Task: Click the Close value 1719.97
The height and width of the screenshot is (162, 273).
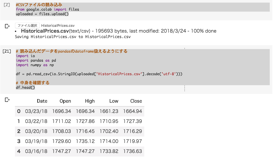Action: point(133,141)
